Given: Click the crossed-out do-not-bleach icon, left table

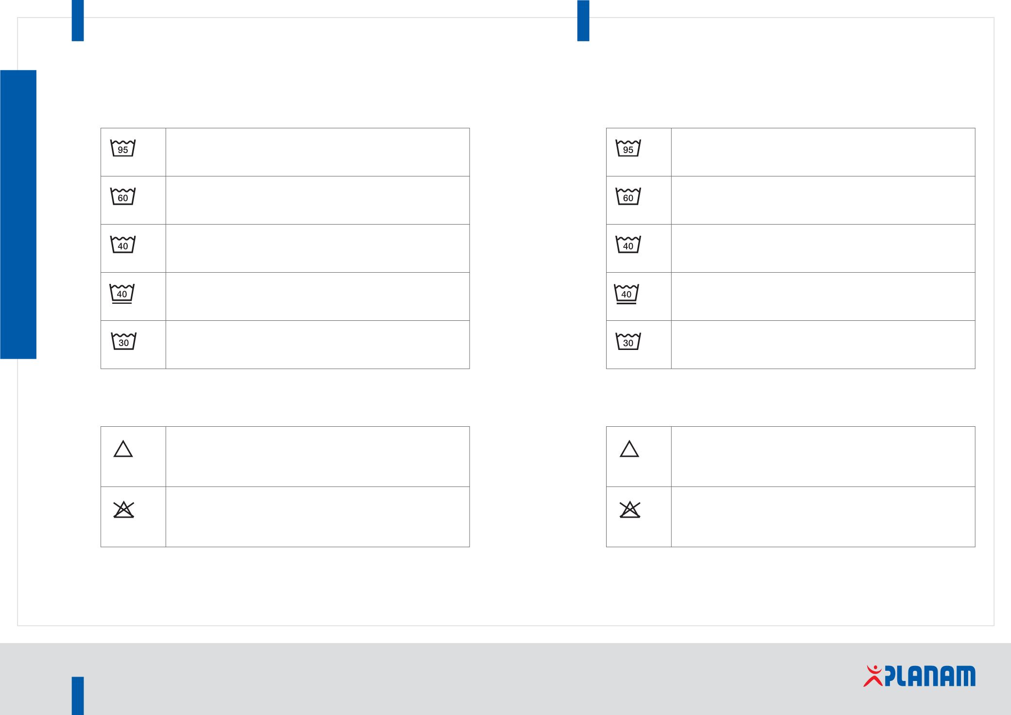Looking at the screenshot, I should 123,509.
